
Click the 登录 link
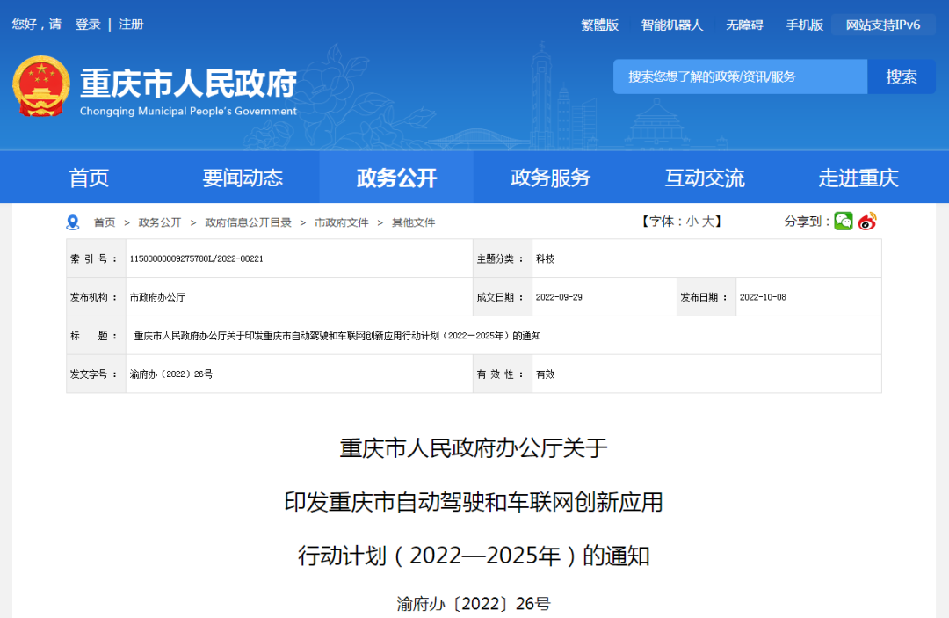pyautogui.click(x=88, y=25)
